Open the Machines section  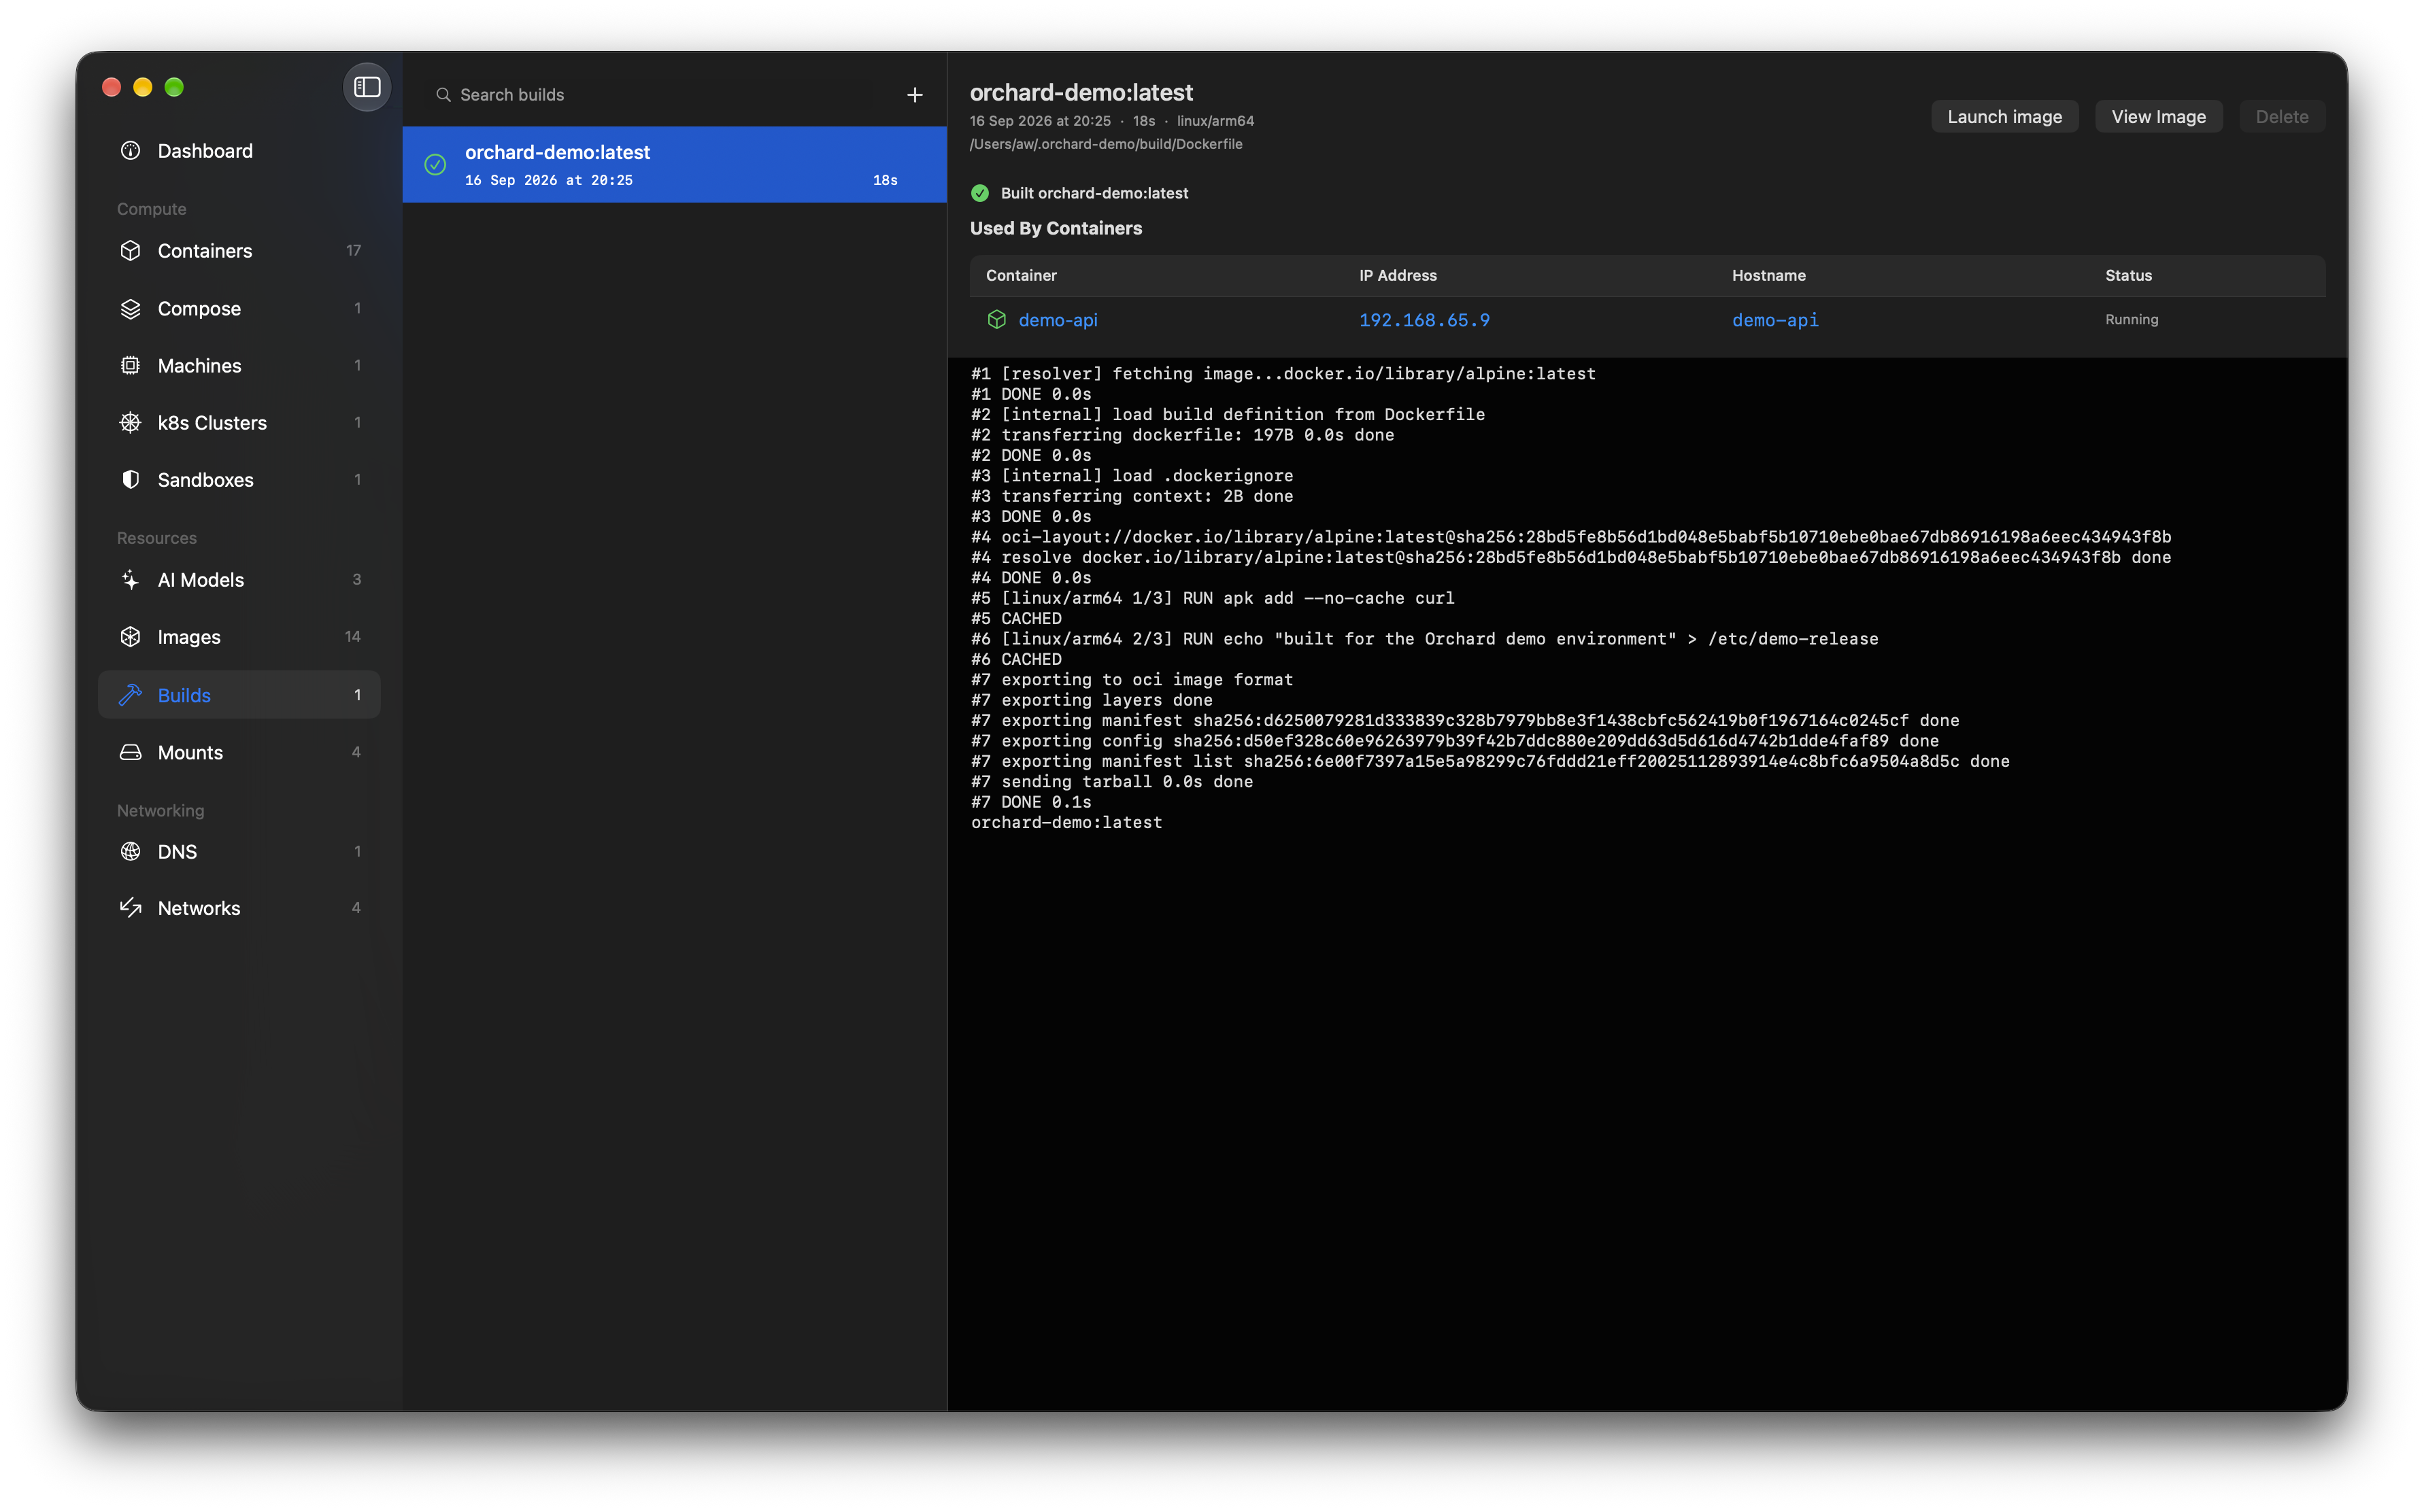click(x=239, y=365)
